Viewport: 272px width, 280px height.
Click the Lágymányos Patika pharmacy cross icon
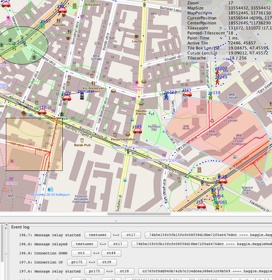[x=137, y=83]
